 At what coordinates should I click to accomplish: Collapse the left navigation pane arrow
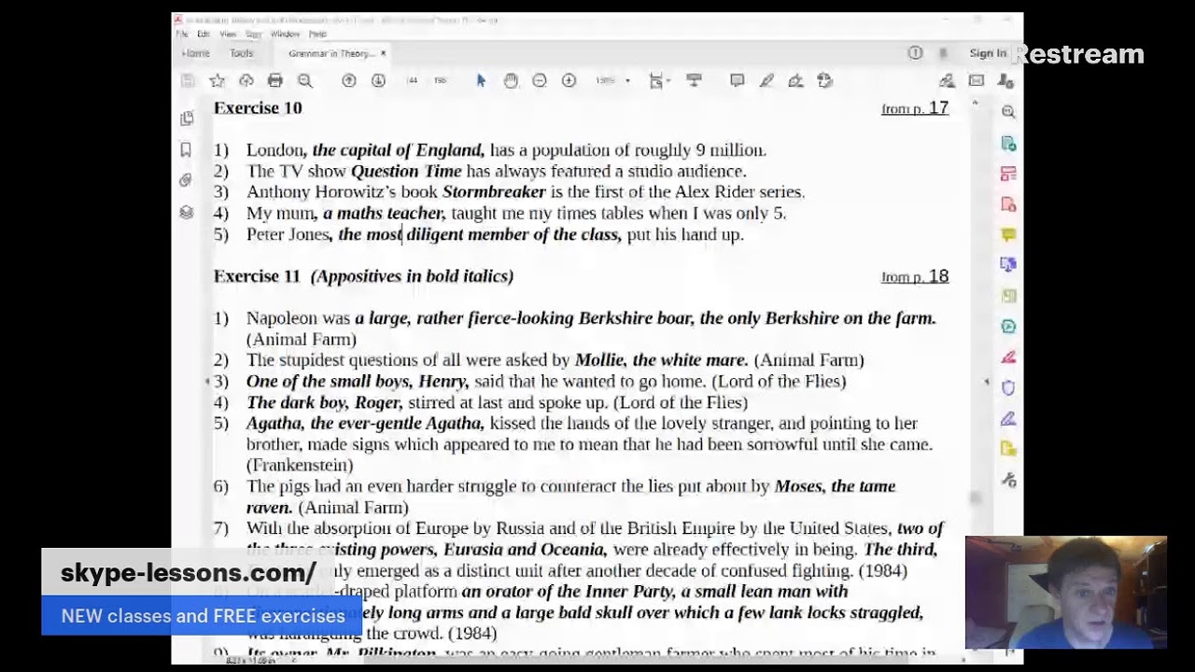208,382
